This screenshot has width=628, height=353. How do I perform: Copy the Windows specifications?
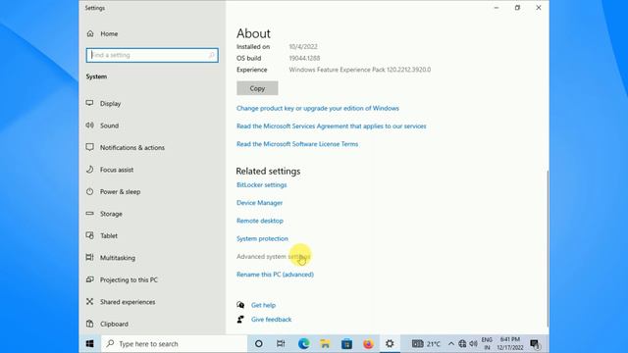click(x=257, y=88)
